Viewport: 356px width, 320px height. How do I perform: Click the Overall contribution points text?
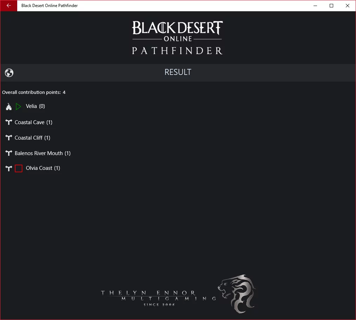tap(34, 92)
